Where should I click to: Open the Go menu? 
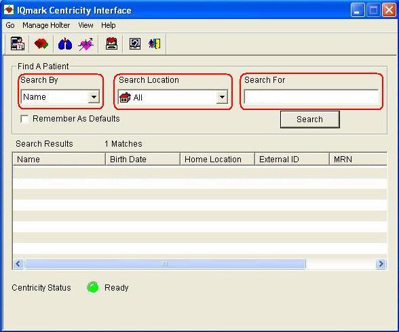tap(10, 25)
